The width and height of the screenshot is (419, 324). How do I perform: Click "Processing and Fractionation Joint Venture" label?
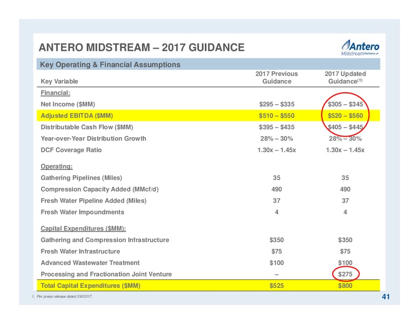click(106, 274)
